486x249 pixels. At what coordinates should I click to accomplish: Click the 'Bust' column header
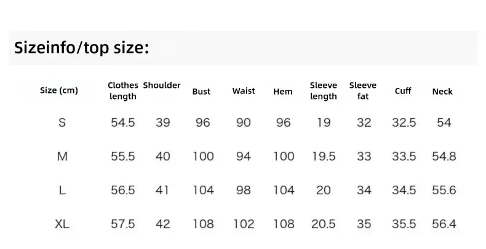tap(201, 92)
